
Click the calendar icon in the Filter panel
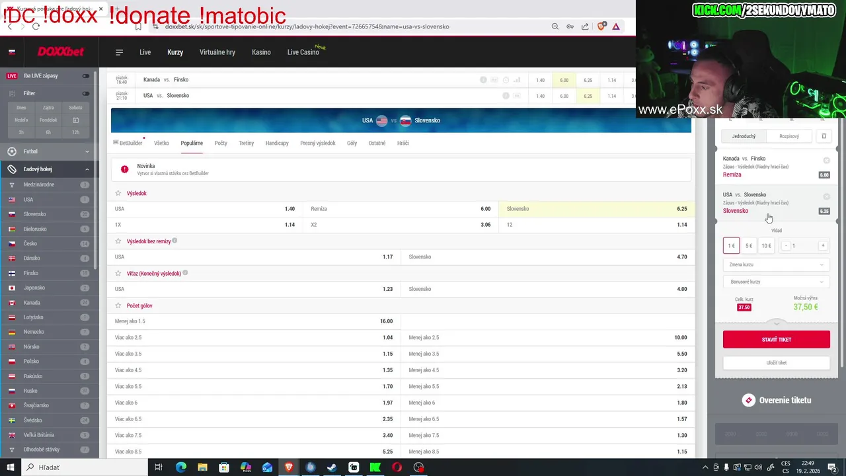click(75, 120)
